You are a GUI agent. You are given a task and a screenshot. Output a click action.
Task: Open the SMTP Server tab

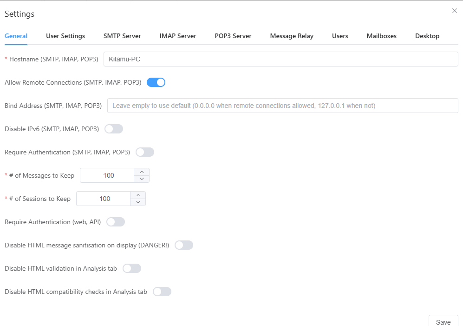(x=122, y=36)
